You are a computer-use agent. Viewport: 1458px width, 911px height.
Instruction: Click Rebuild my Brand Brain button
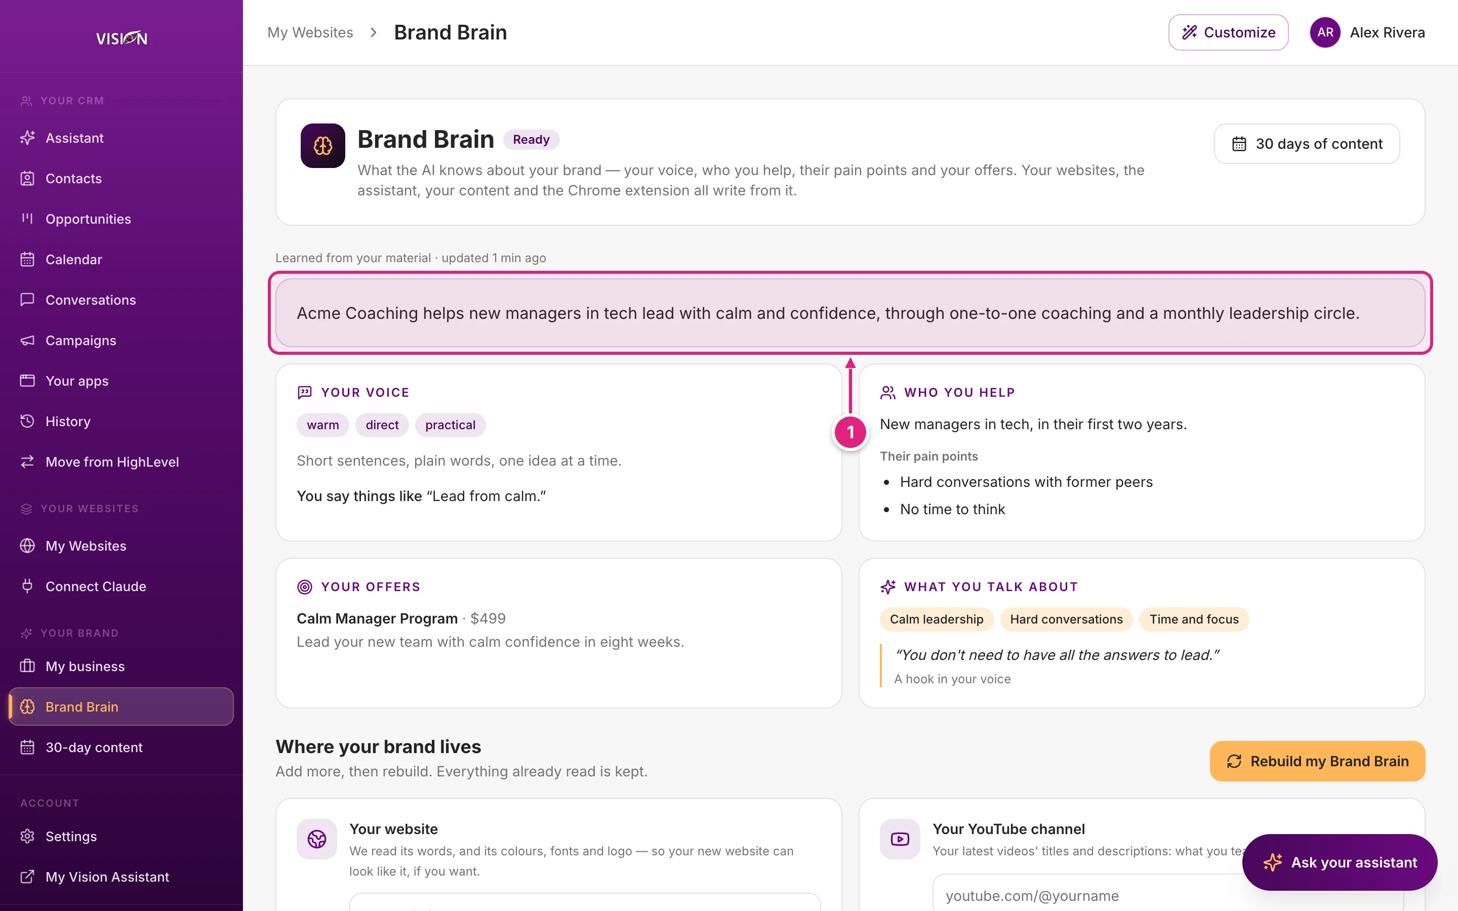pyautogui.click(x=1318, y=761)
